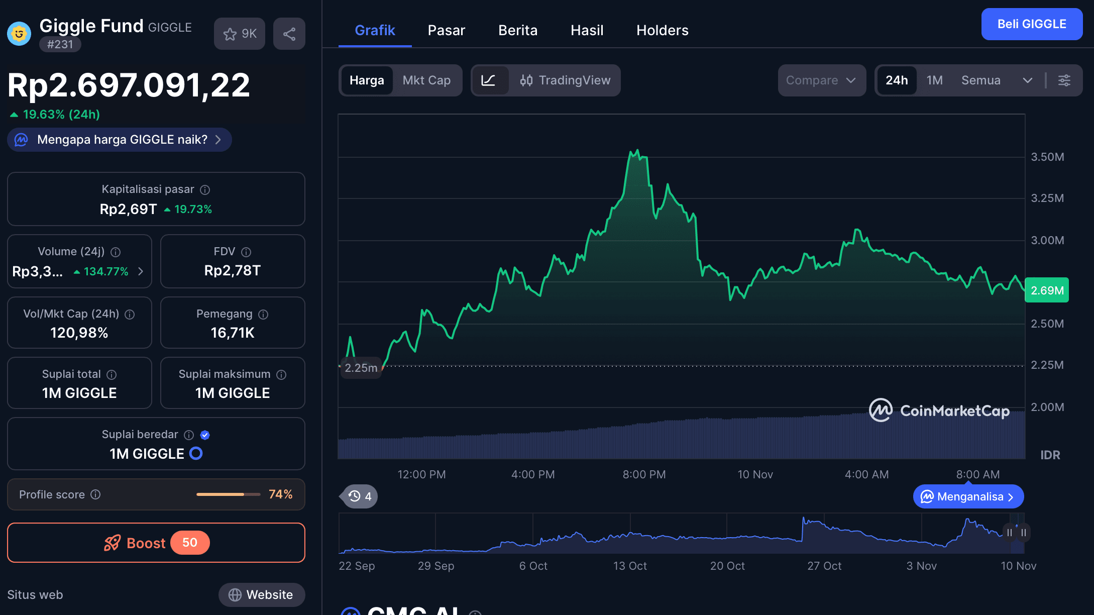Click the share icon button
The image size is (1094, 615).
tap(289, 34)
